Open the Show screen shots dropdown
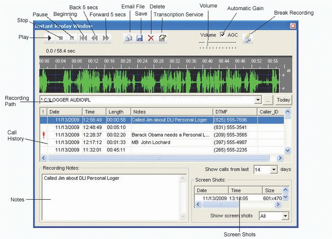The image size is (332, 239). pyautogui.click(x=285, y=216)
